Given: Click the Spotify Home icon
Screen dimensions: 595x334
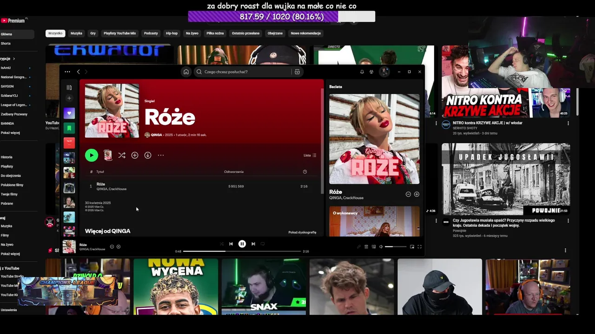Looking at the screenshot, I should (186, 72).
